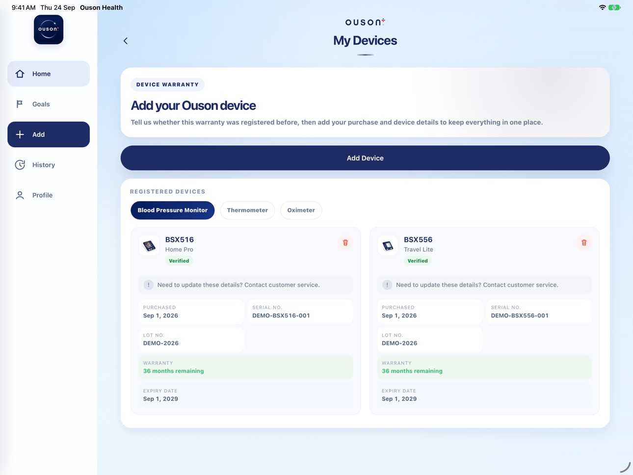The width and height of the screenshot is (633, 475).
Task: Click the info icon in BSX516 notice
Action: pyautogui.click(x=149, y=285)
